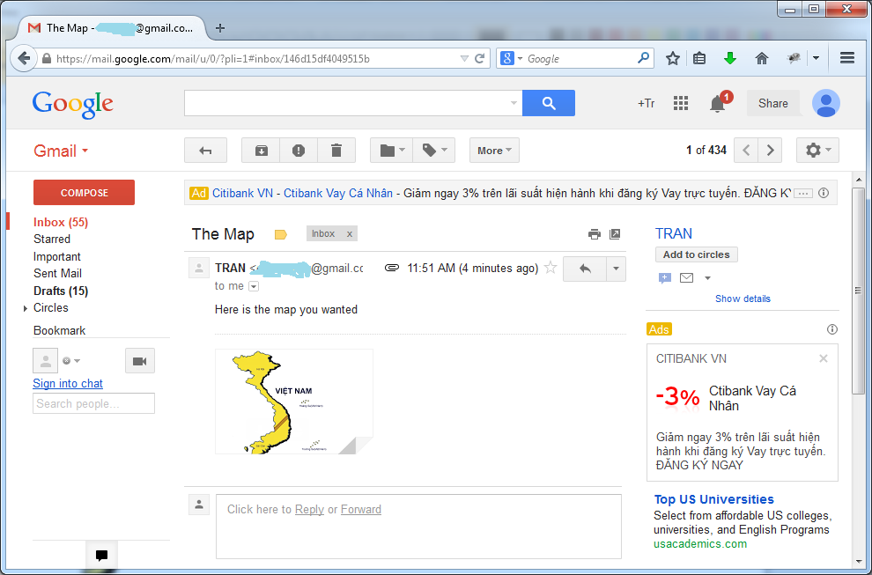This screenshot has height=575, width=872.
Task: Open the Ads info icon
Action: tap(832, 329)
